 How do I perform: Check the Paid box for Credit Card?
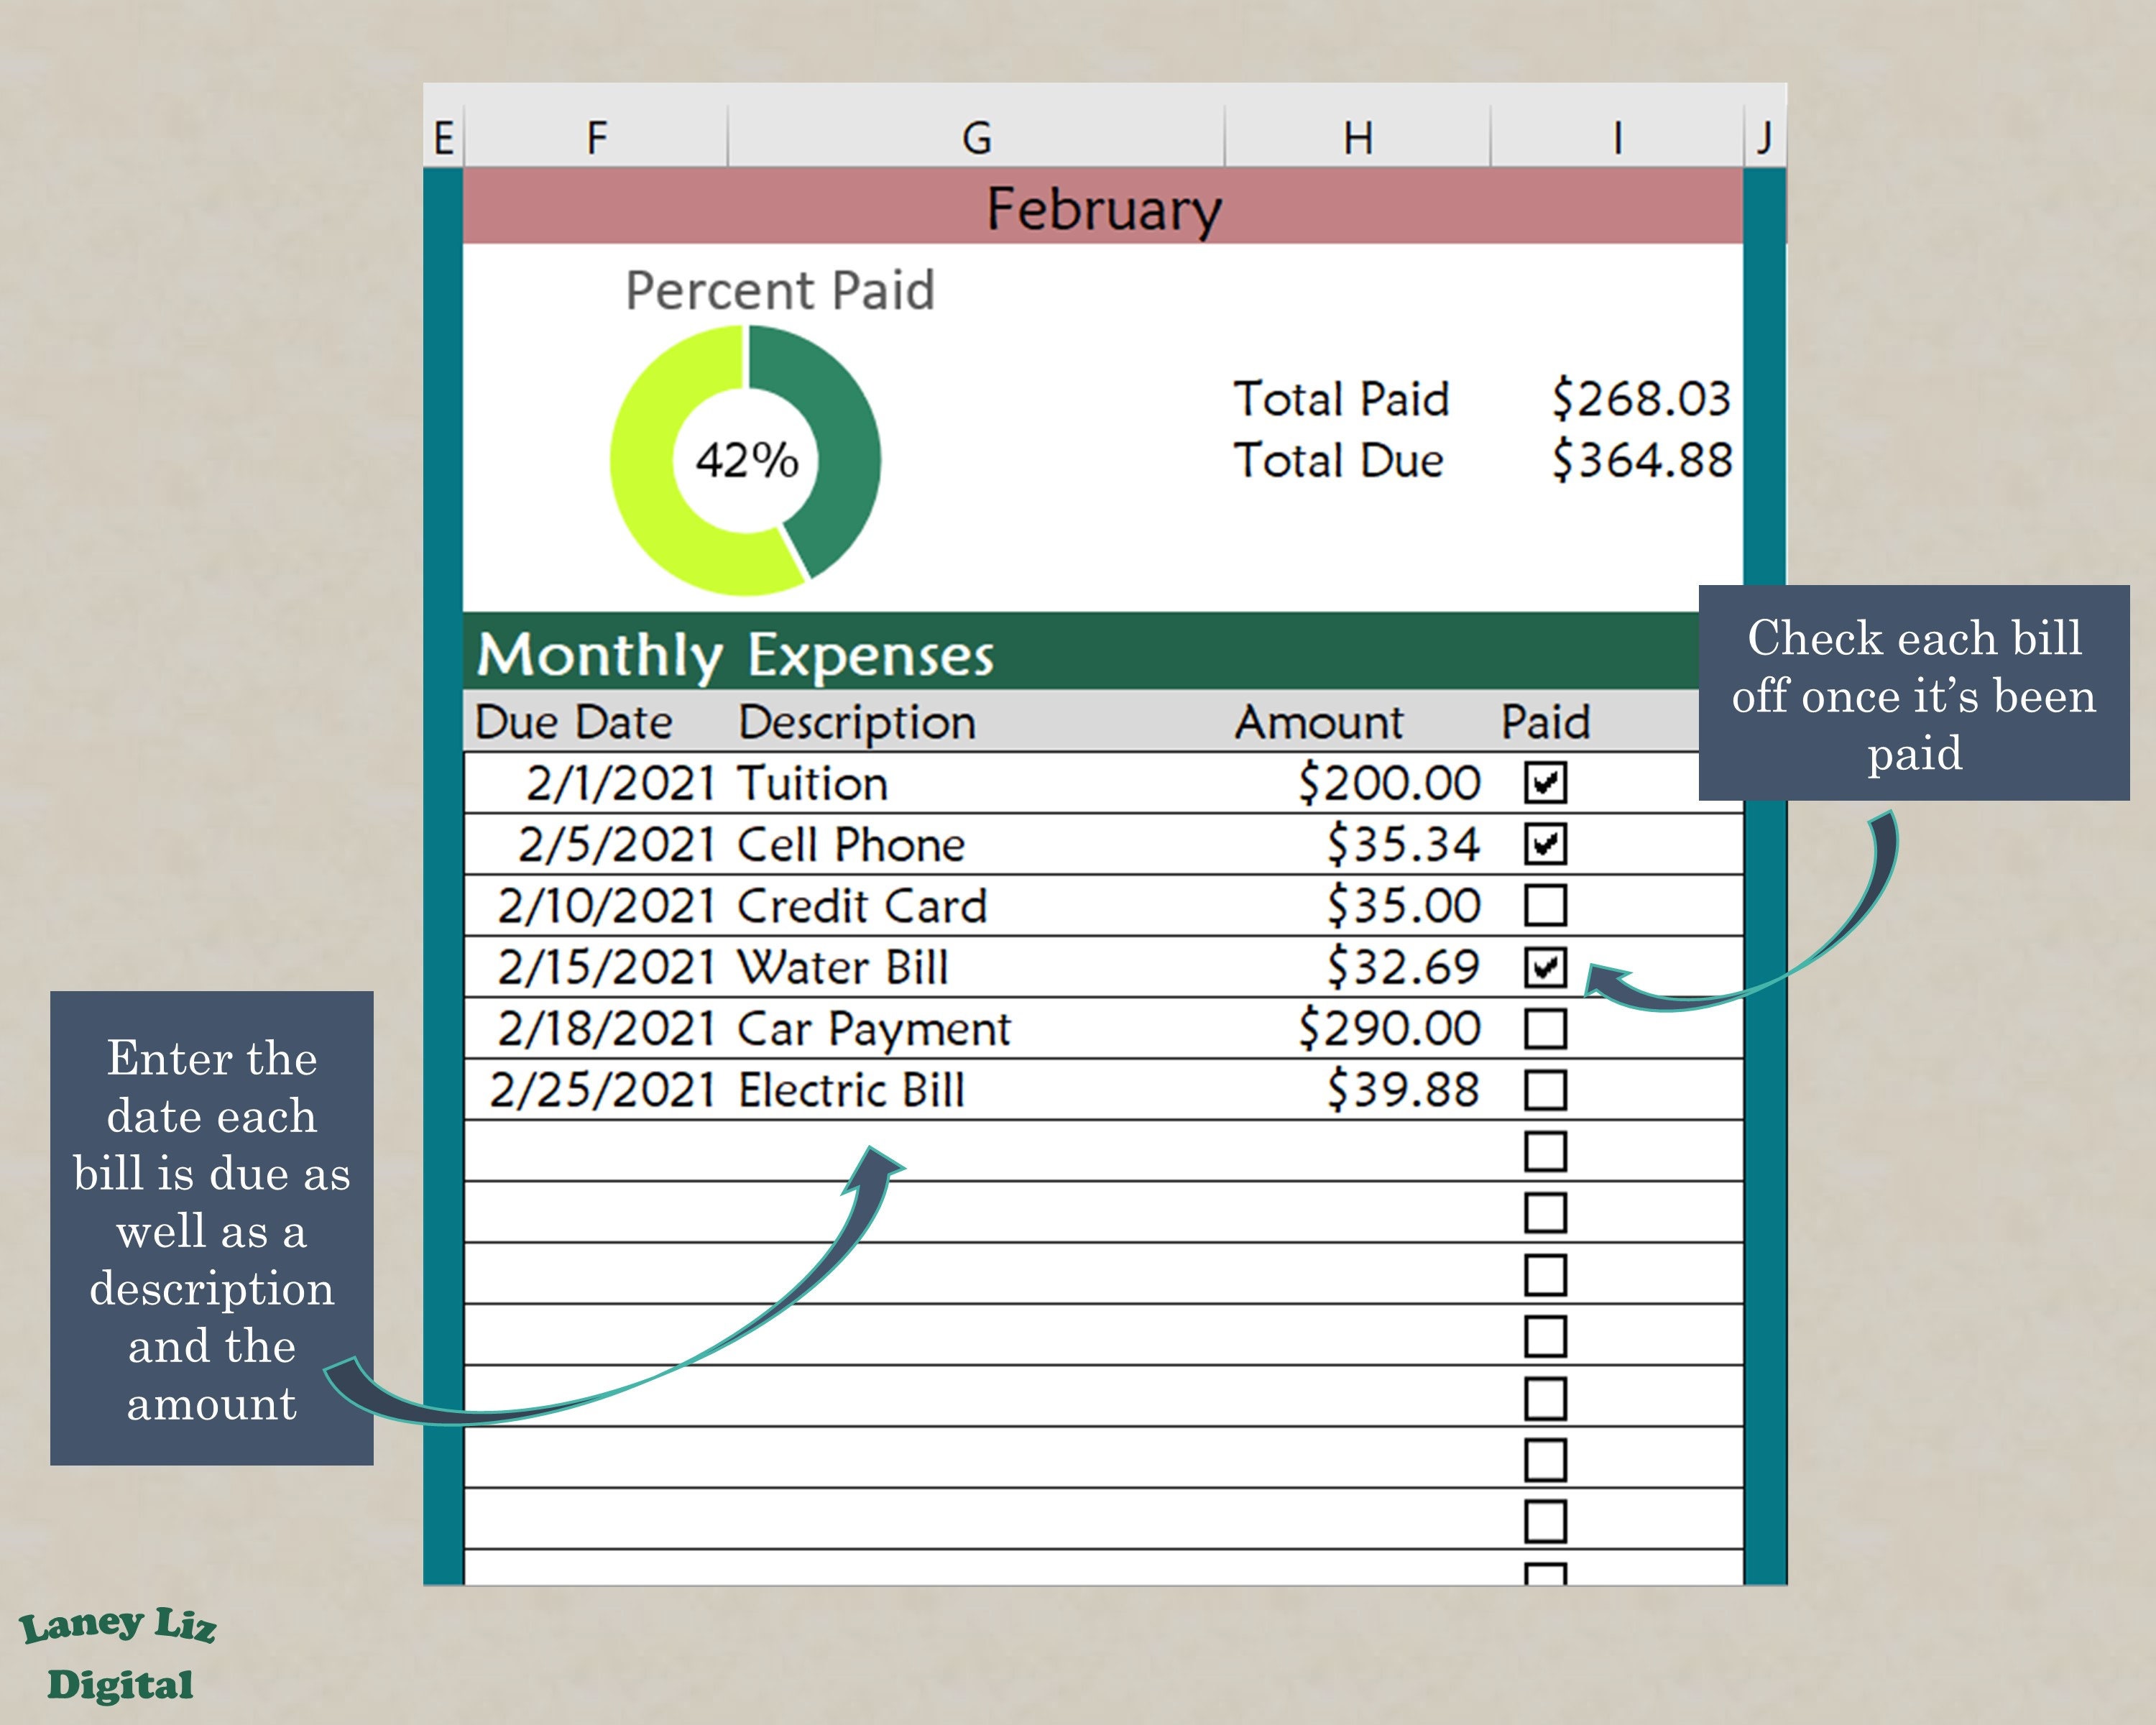[x=1545, y=905]
